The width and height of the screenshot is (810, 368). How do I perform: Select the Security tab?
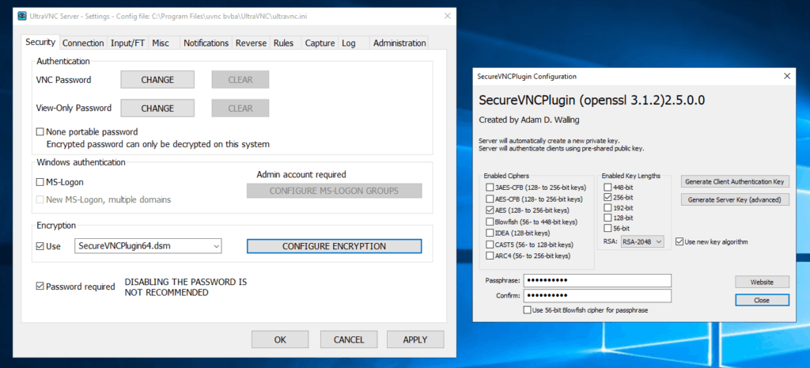click(40, 43)
